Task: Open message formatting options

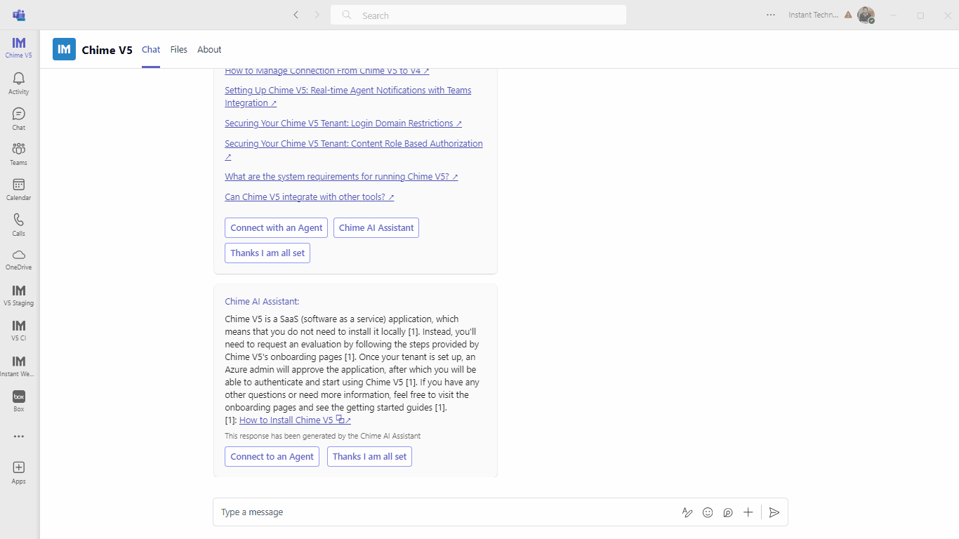Action: tap(687, 512)
